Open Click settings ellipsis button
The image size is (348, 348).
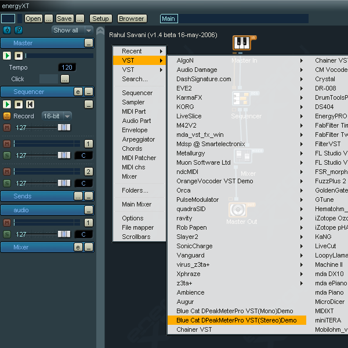(x=65, y=79)
